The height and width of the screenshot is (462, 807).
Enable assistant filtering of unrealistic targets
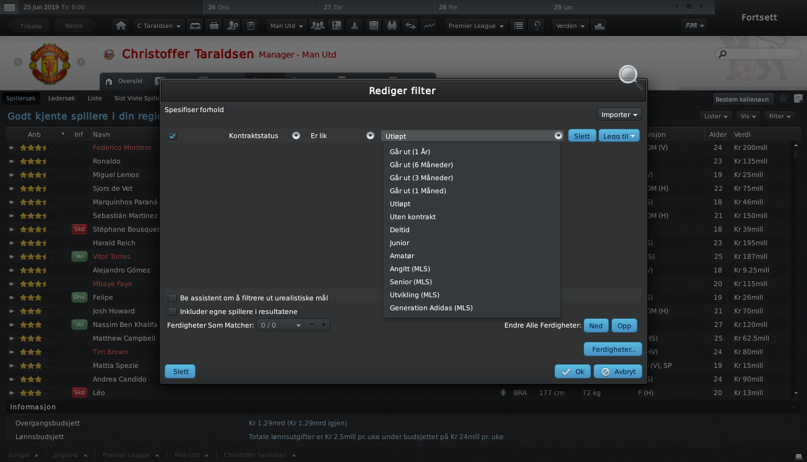click(173, 298)
